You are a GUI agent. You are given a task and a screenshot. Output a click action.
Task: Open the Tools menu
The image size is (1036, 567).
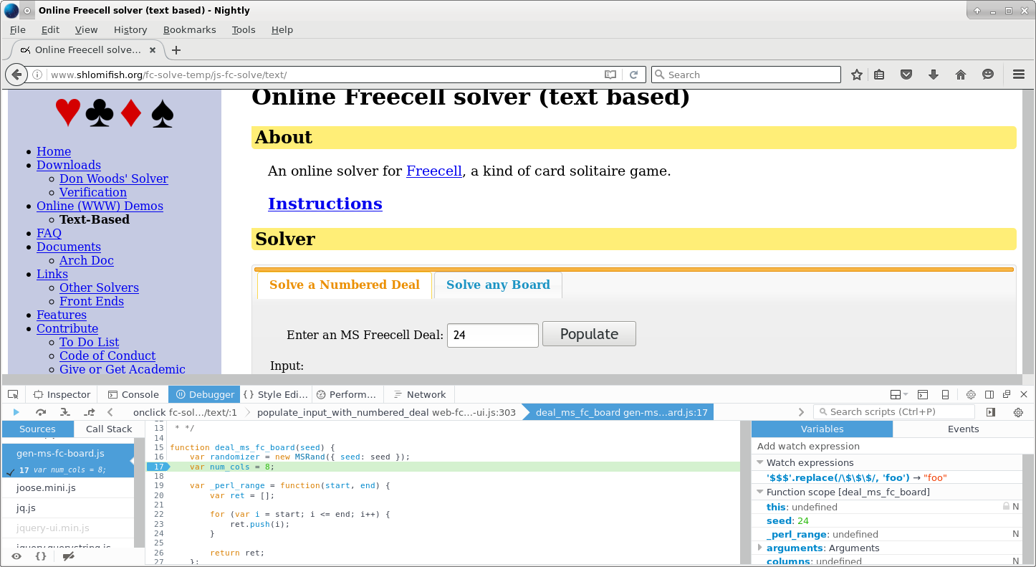244,29
